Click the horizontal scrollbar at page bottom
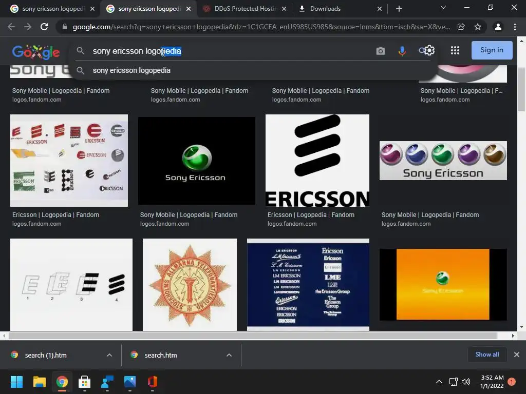Image resolution: width=526 pixels, height=394 pixels. click(253, 336)
